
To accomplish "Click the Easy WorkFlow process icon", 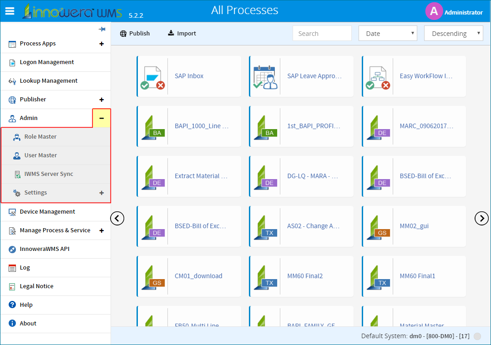I will coord(378,77).
